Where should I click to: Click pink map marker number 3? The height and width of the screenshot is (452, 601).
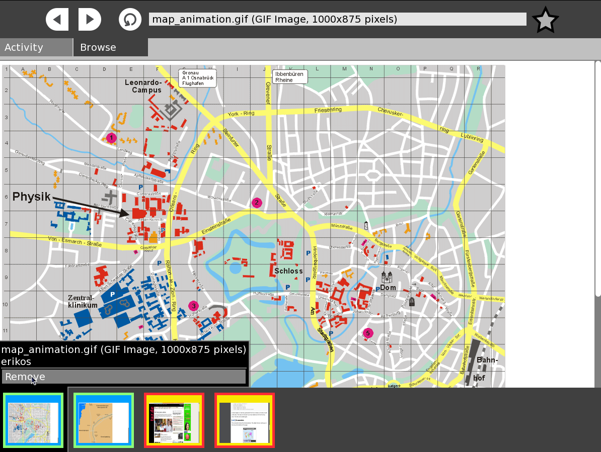coord(193,306)
